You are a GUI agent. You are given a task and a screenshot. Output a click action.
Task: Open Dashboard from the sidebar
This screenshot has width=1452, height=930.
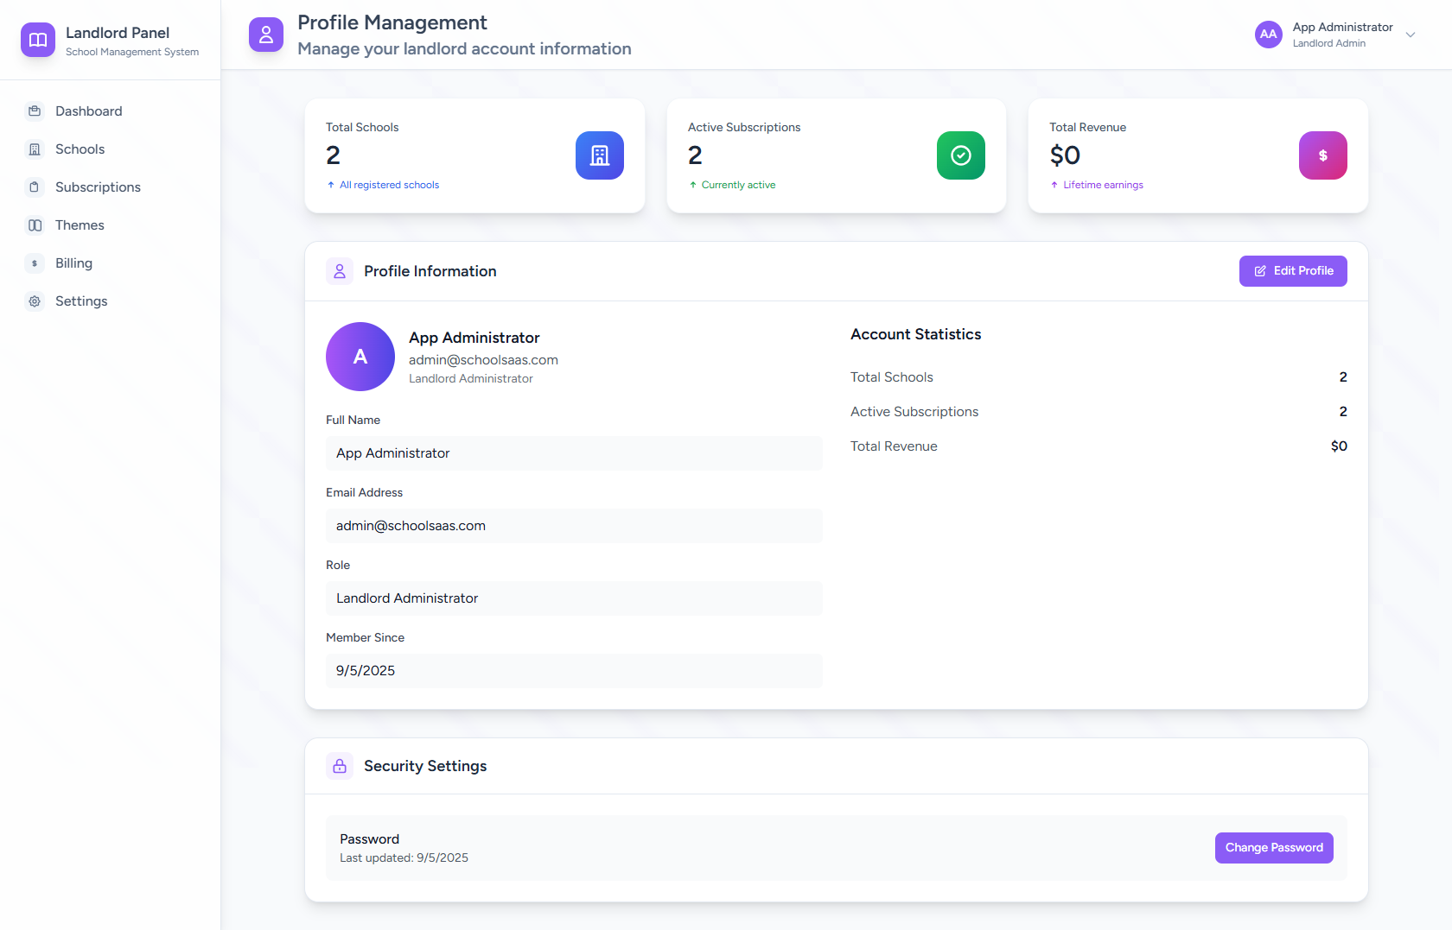click(x=88, y=111)
